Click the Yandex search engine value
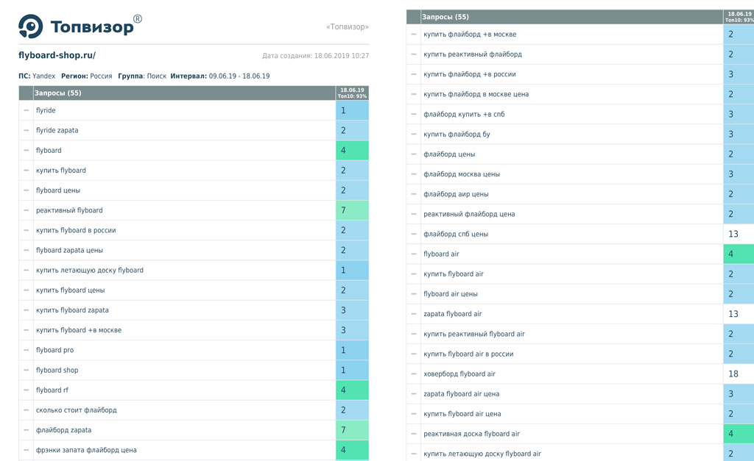This screenshot has width=754, height=461. [43, 76]
